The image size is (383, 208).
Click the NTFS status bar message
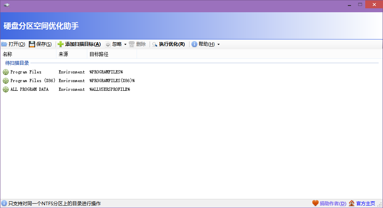[54, 203]
